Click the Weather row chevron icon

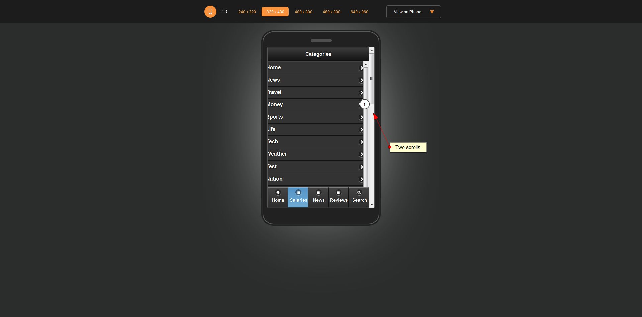(361, 154)
